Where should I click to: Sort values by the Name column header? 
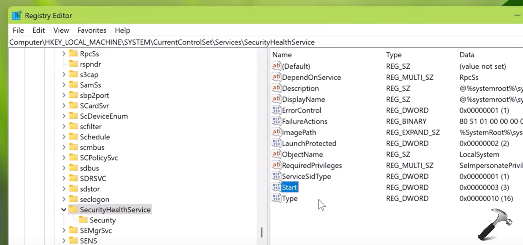tap(282, 55)
